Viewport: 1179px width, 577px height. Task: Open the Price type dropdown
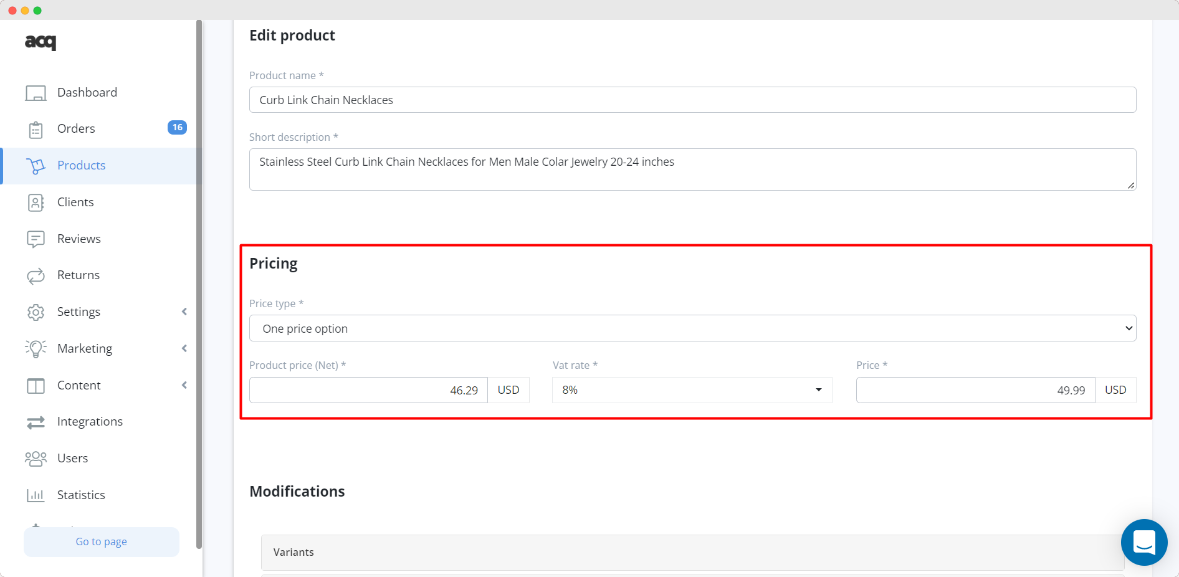[692, 328]
